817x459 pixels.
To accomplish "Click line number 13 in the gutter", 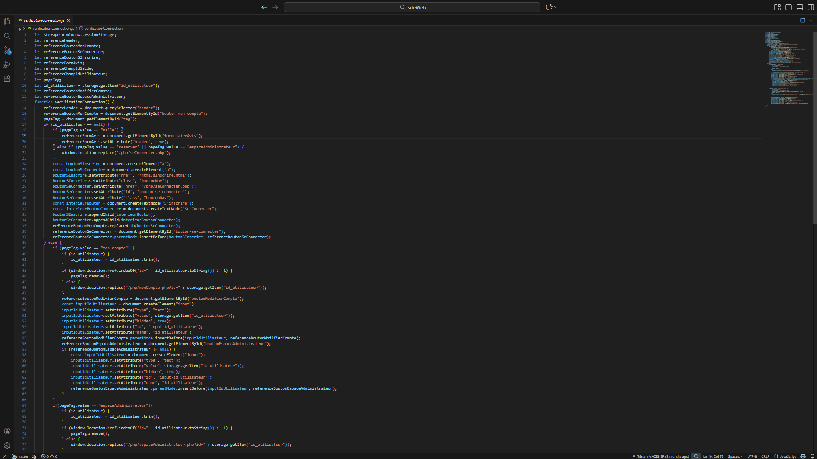I will pos(24,102).
